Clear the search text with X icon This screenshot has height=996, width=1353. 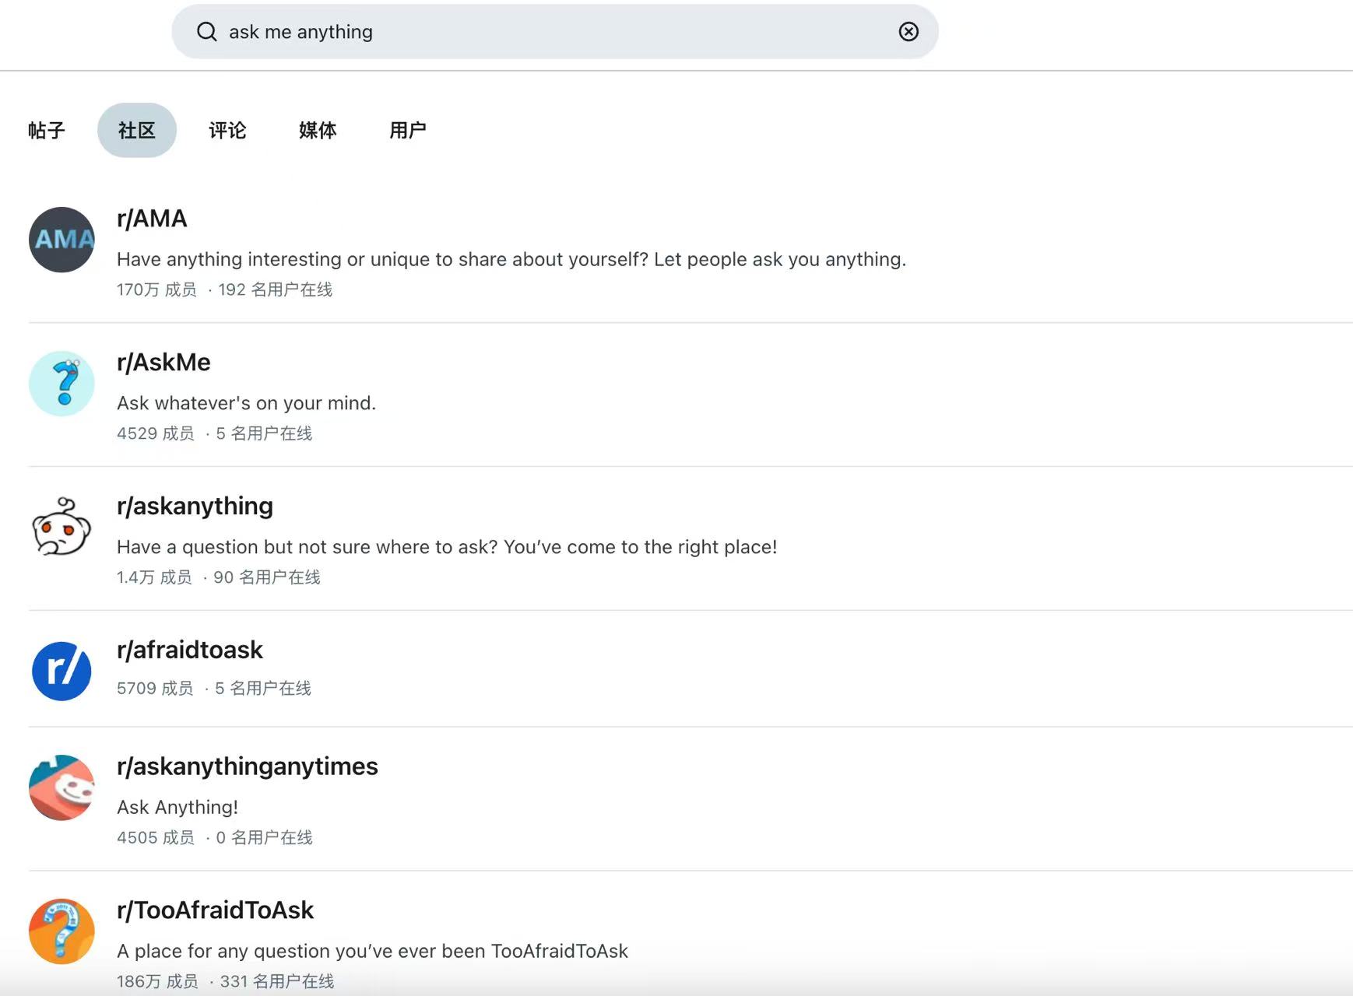click(x=908, y=32)
